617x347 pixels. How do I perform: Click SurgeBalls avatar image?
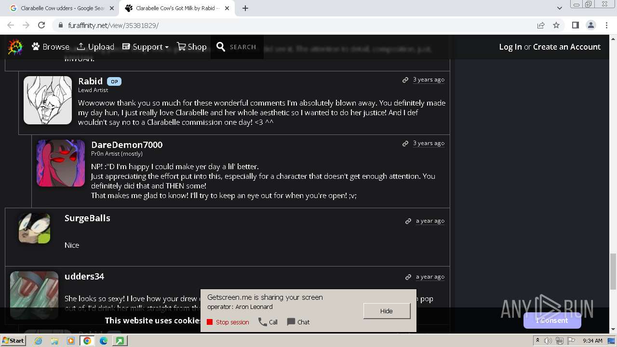34,228
